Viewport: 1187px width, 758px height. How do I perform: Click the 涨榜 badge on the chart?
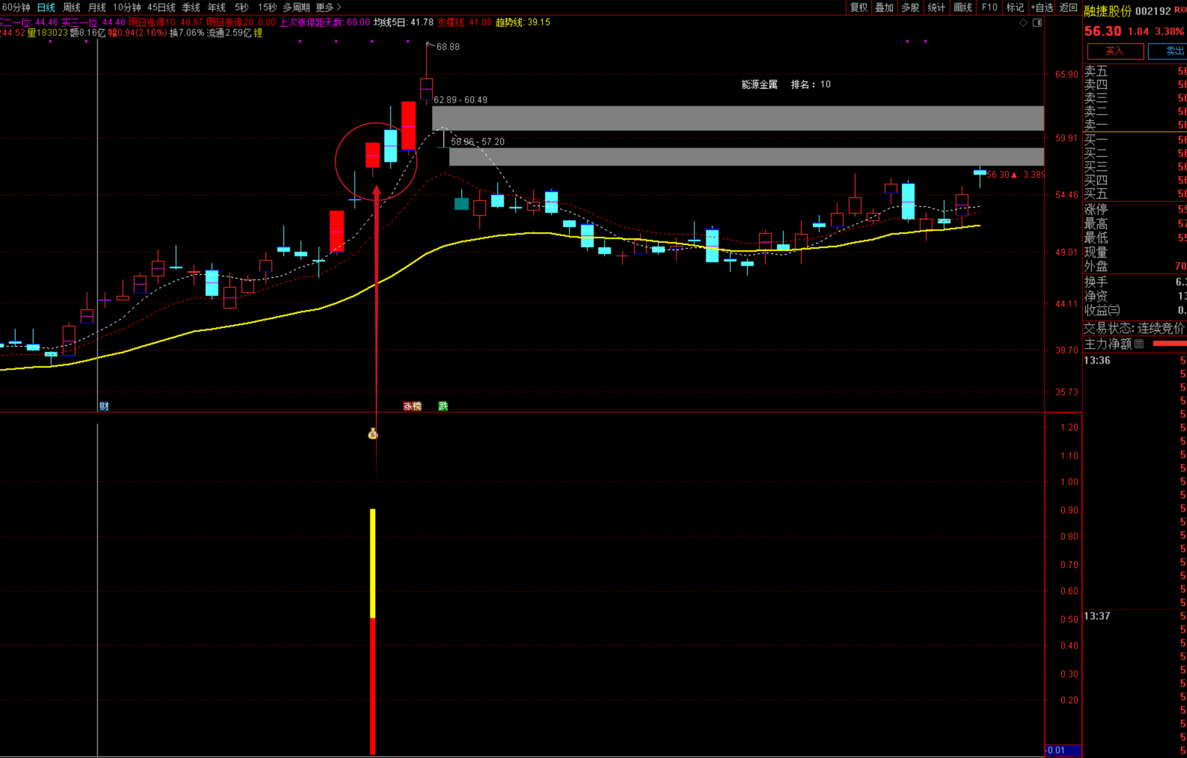[x=412, y=406]
